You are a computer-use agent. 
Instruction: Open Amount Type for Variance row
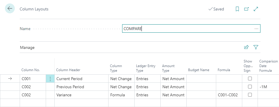pos(173,95)
